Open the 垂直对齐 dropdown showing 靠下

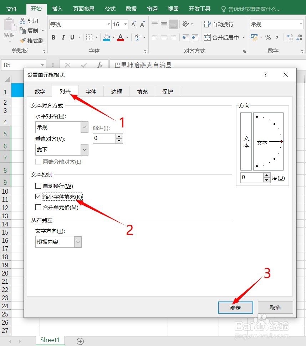(x=83, y=150)
